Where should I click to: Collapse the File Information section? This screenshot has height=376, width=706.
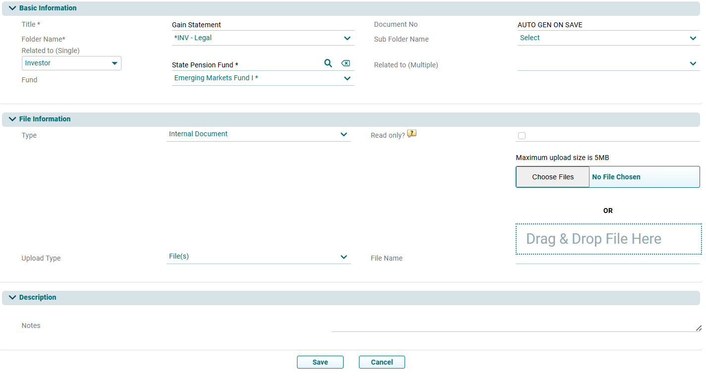[12, 119]
